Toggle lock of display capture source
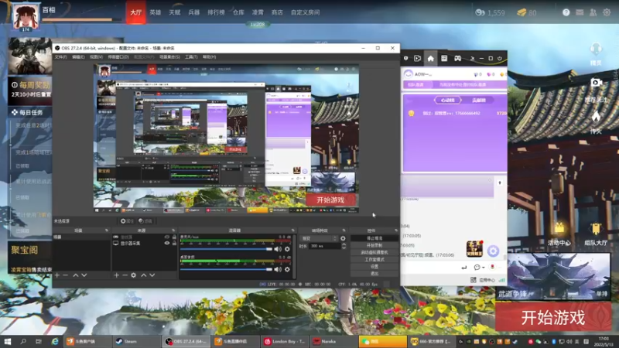This screenshot has width=619, height=348. click(x=174, y=243)
